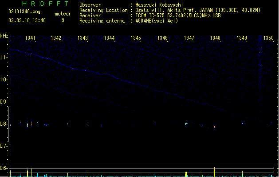This screenshot has height=177, width=279.
Task: Click the meteor echo below the 1343 marker
Action: pyautogui.click(x=88, y=124)
